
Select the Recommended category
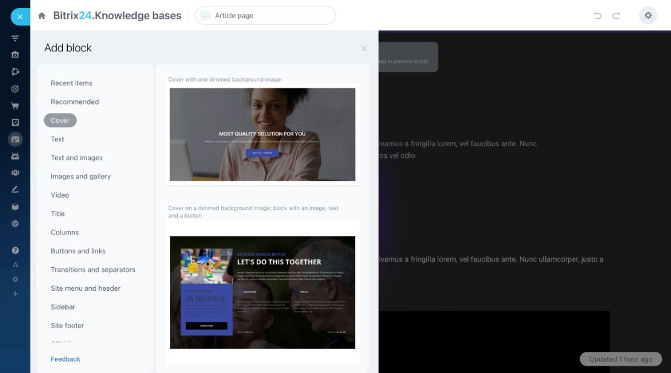pyautogui.click(x=74, y=102)
